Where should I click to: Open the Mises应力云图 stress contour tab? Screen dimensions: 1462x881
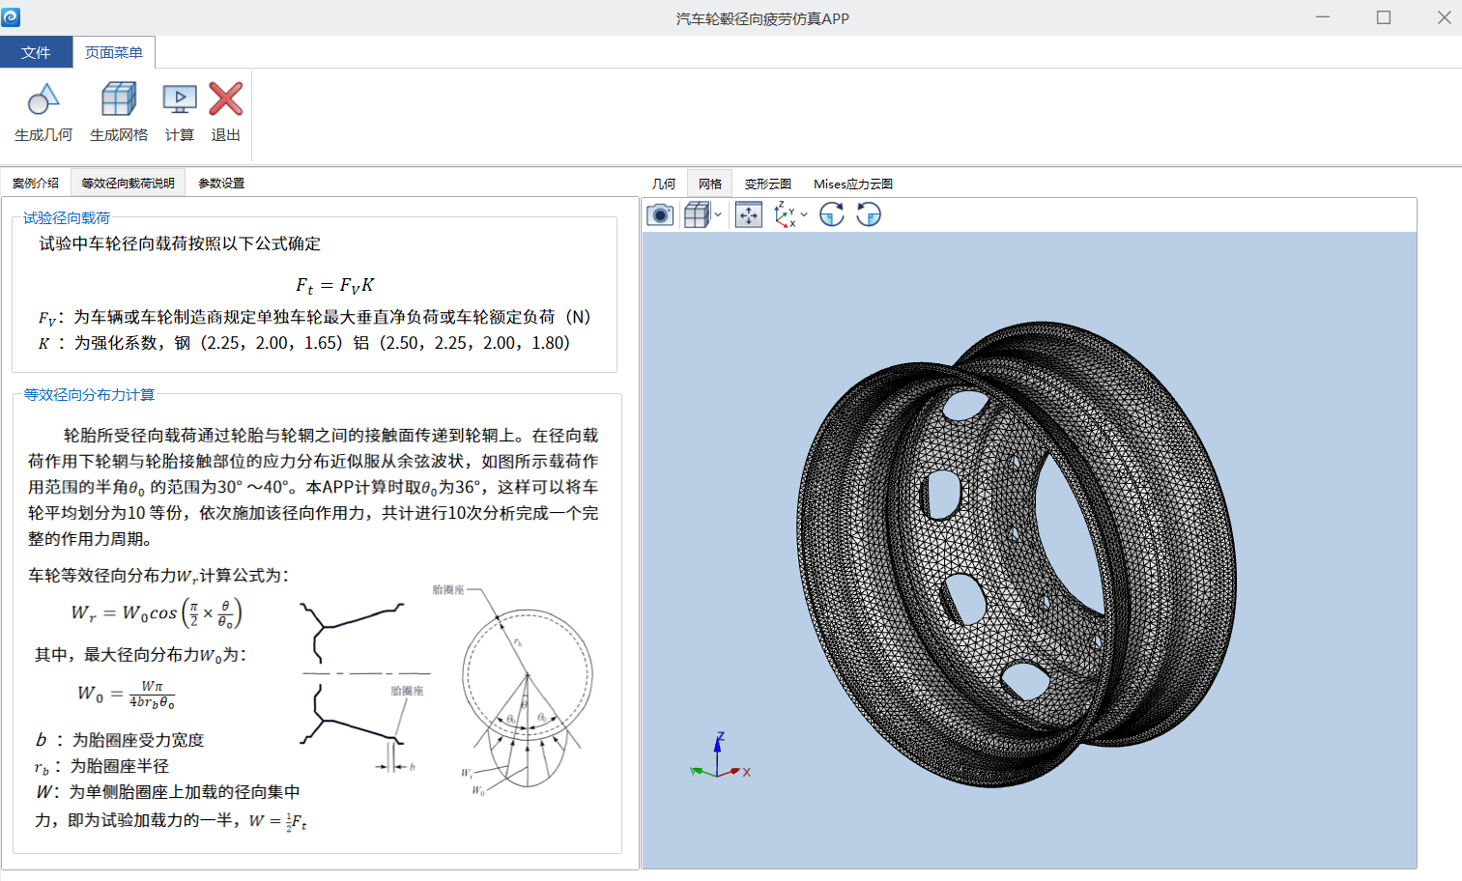pos(853,184)
